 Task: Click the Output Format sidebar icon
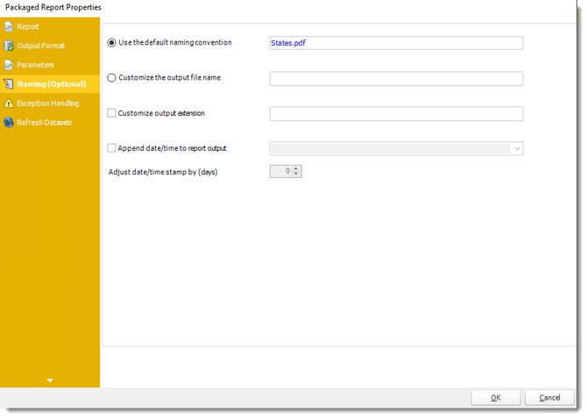pos(9,46)
